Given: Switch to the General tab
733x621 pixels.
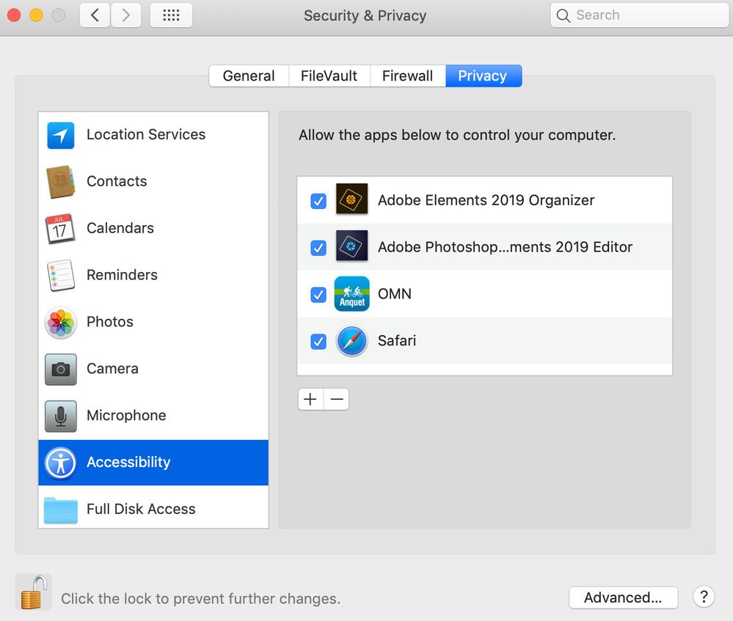Looking at the screenshot, I should pyautogui.click(x=249, y=76).
